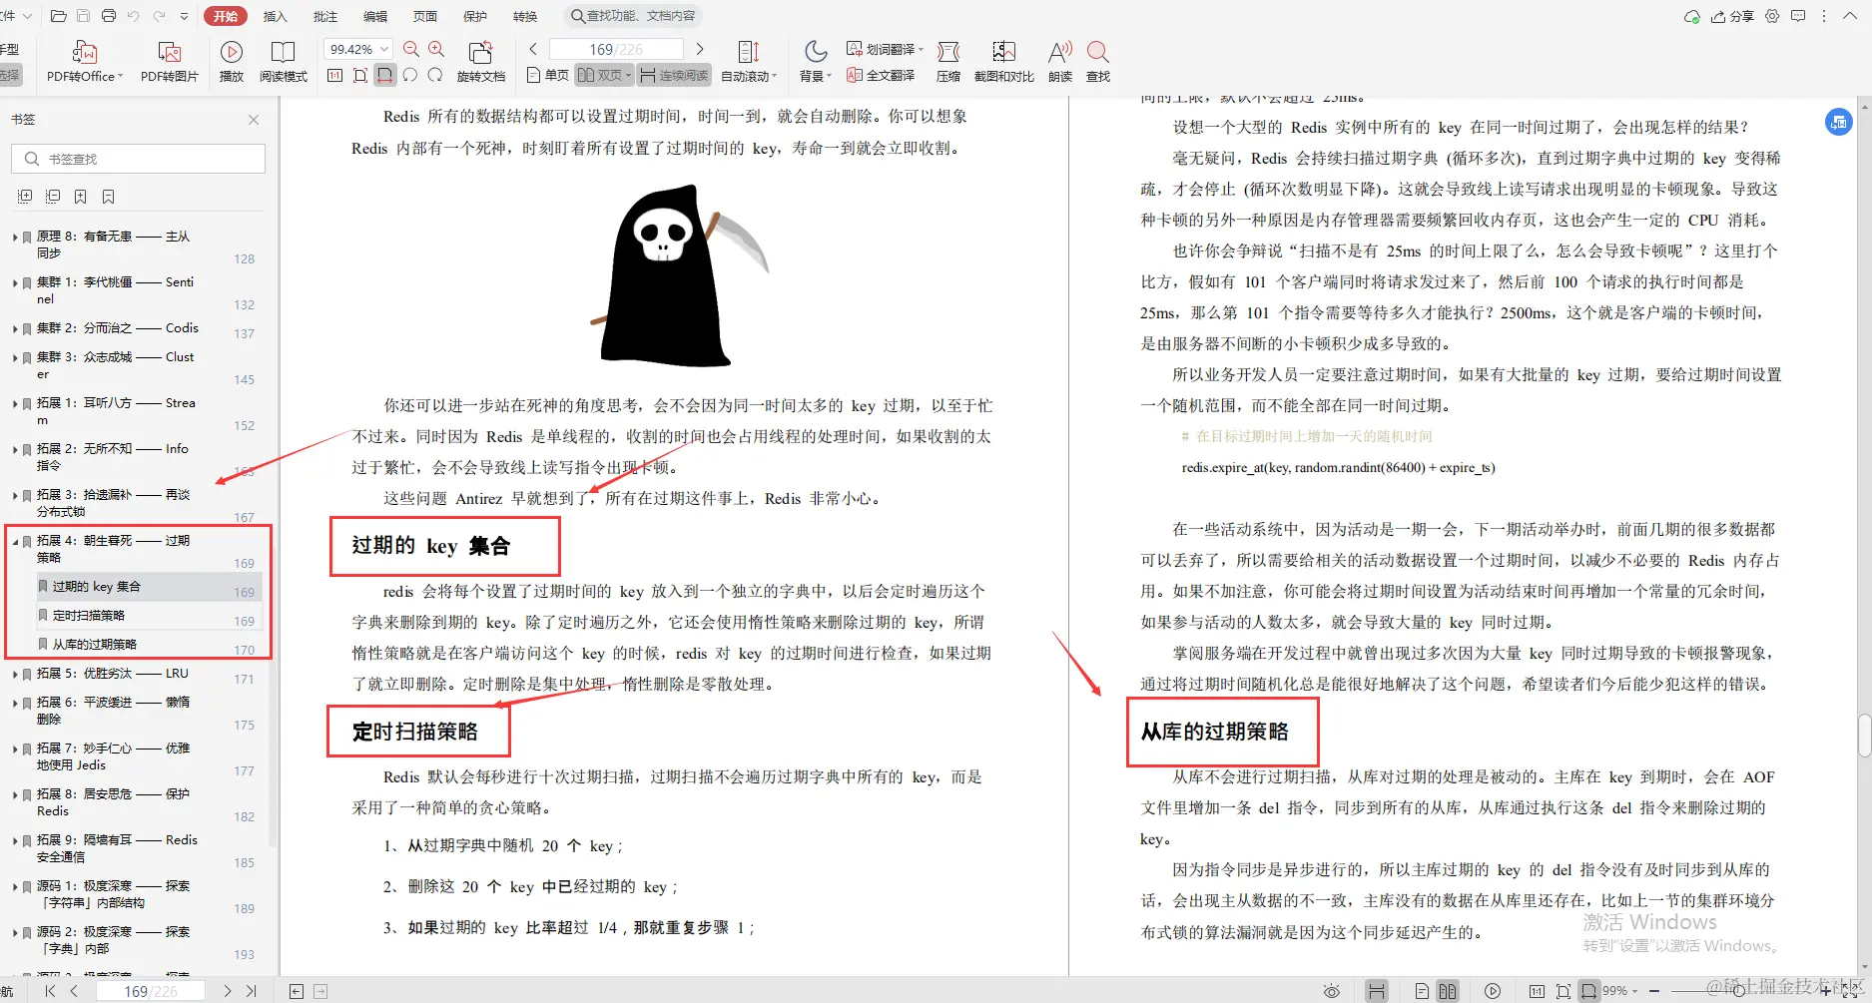Viewport: 1872px width, 1003px height.
Task: Launch 截图和对比 screenshot compare tool
Action: tap(1003, 60)
